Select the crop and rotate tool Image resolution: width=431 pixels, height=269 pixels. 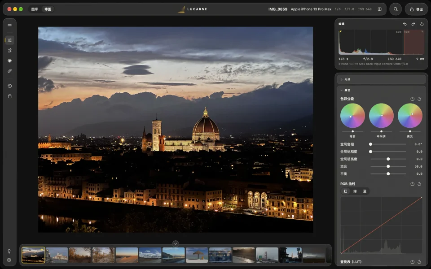[x=9, y=51]
